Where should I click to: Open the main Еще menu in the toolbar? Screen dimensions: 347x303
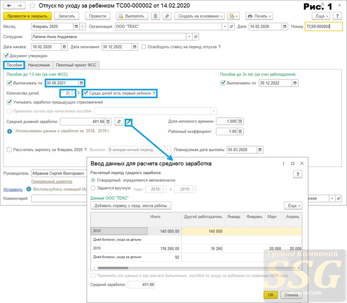321,16
